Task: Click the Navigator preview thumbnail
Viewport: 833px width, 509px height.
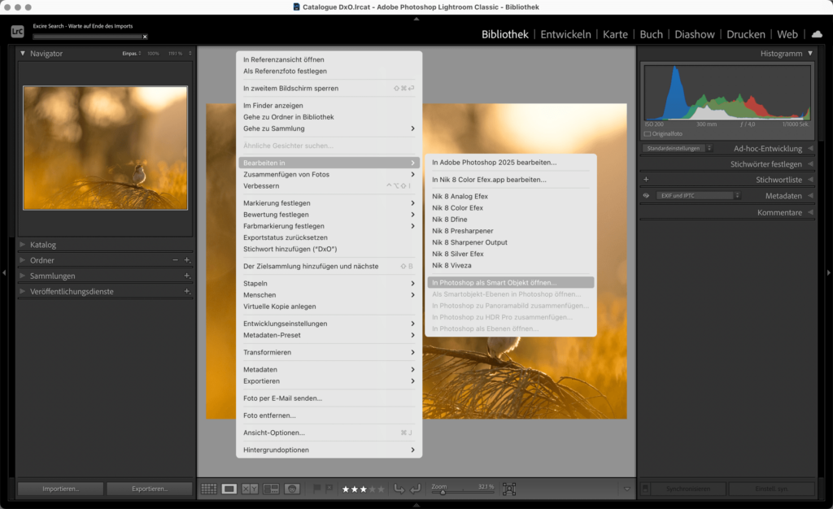Action: coord(105,148)
